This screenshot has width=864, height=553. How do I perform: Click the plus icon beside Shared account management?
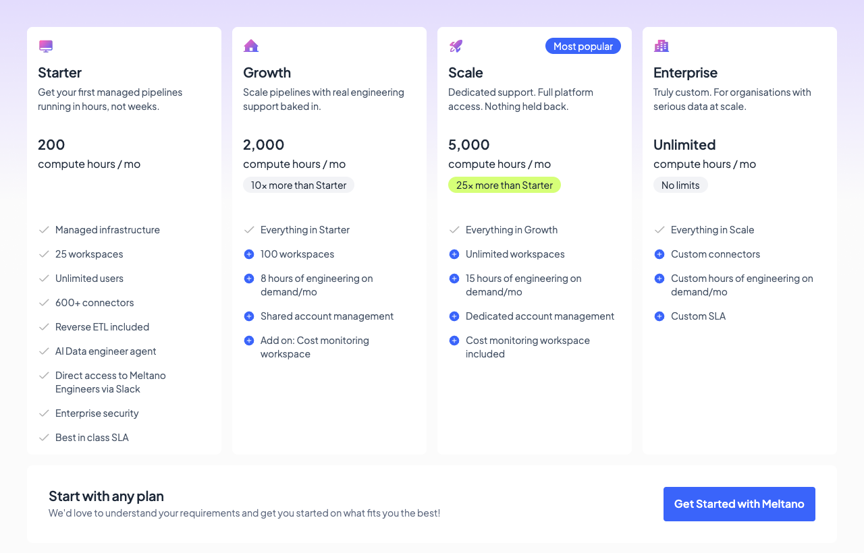[249, 316]
